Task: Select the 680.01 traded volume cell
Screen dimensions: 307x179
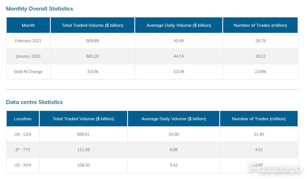Action: coord(83,134)
